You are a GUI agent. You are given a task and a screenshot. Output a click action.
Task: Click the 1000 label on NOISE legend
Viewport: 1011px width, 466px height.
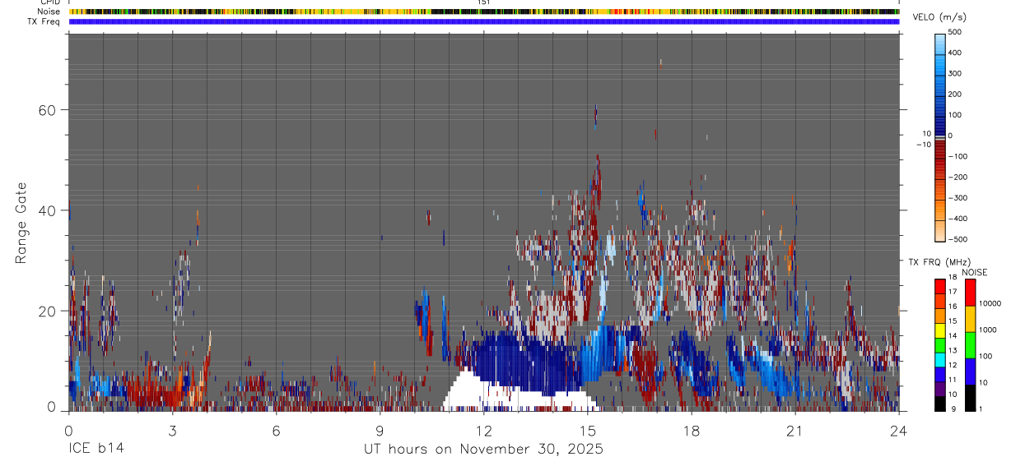(x=986, y=330)
